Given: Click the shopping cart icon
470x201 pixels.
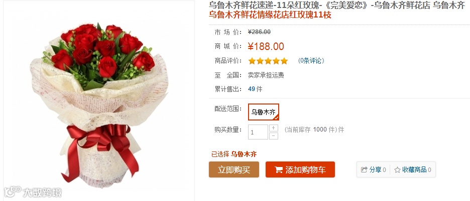Looking at the screenshot, I should tap(279, 170).
